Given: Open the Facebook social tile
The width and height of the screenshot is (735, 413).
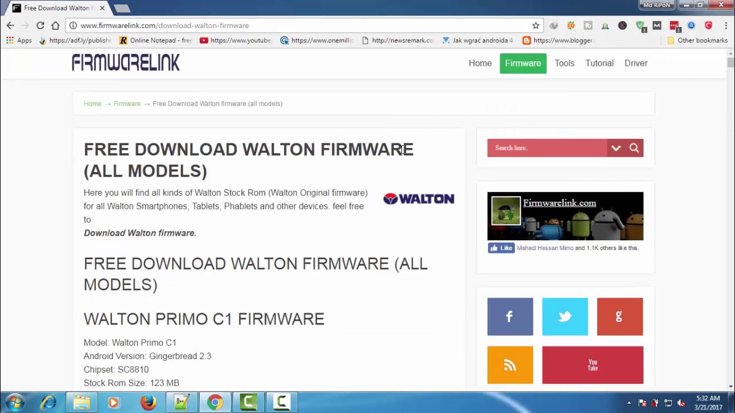Looking at the screenshot, I should 510,317.
